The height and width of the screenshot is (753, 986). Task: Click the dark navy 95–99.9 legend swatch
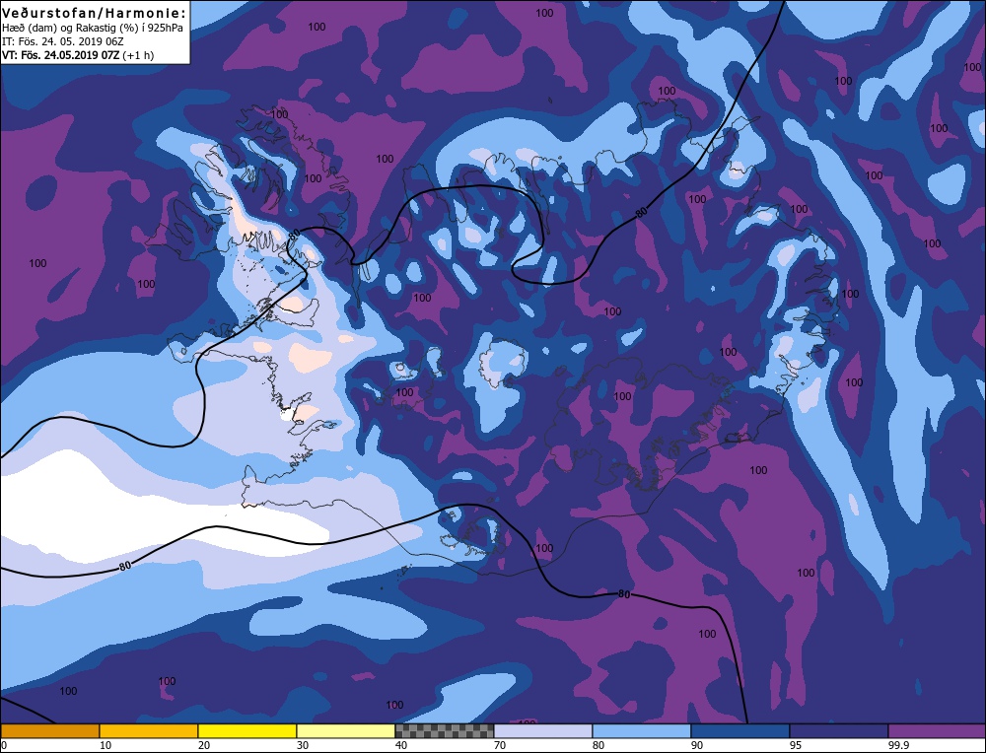pos(839,730)
